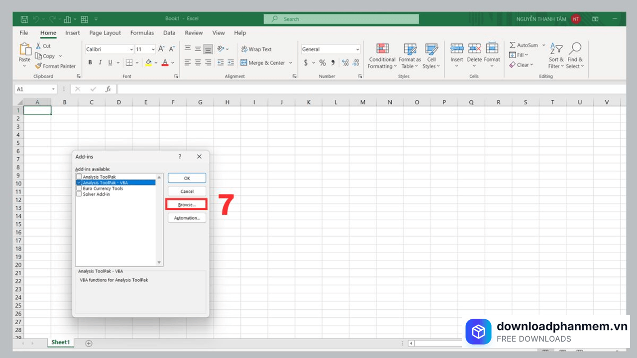Click the Undo arrow icon
This screenshot has height=358, width=637.
tap(36, 19)
